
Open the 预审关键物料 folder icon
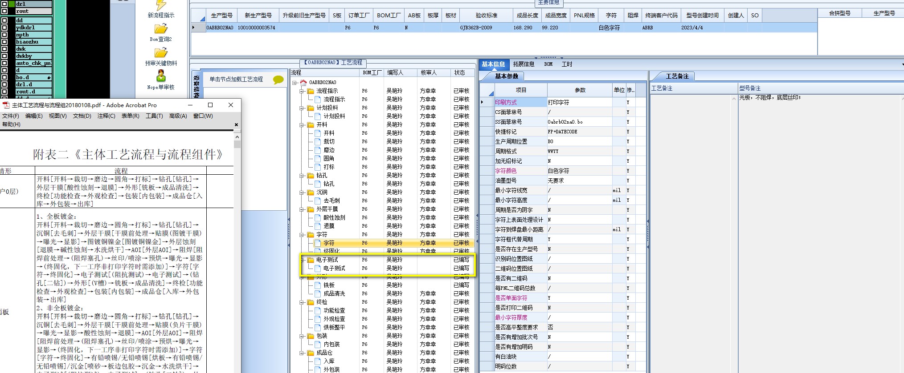(x=161, y=53)
